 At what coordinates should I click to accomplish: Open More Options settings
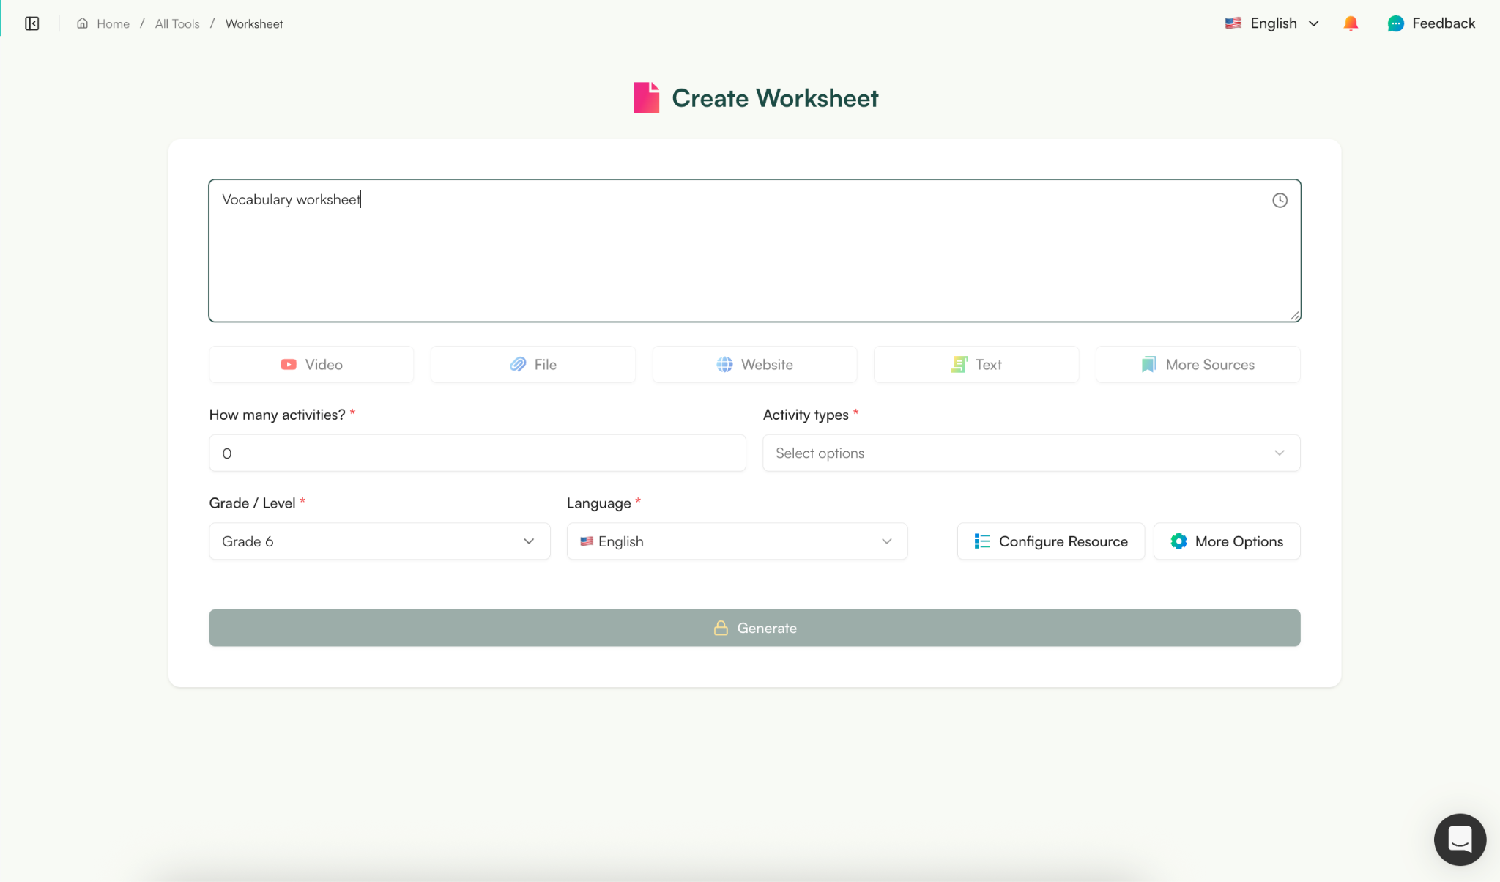[x=1225, y=541]
